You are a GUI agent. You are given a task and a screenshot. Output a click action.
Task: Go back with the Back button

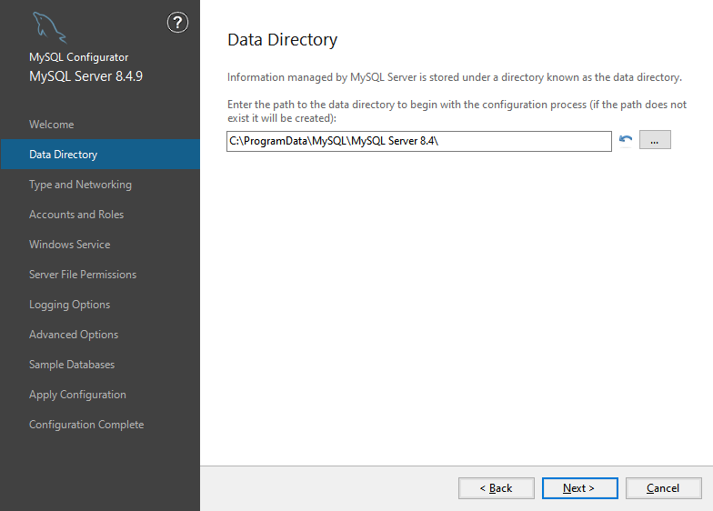click(497, 488)
